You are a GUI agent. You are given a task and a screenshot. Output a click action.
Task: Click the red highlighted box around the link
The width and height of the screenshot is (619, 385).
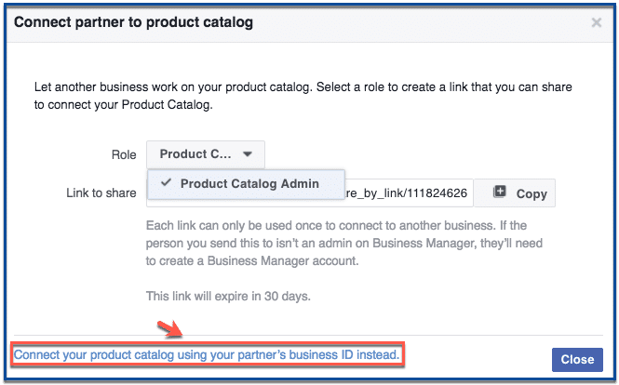208,355
